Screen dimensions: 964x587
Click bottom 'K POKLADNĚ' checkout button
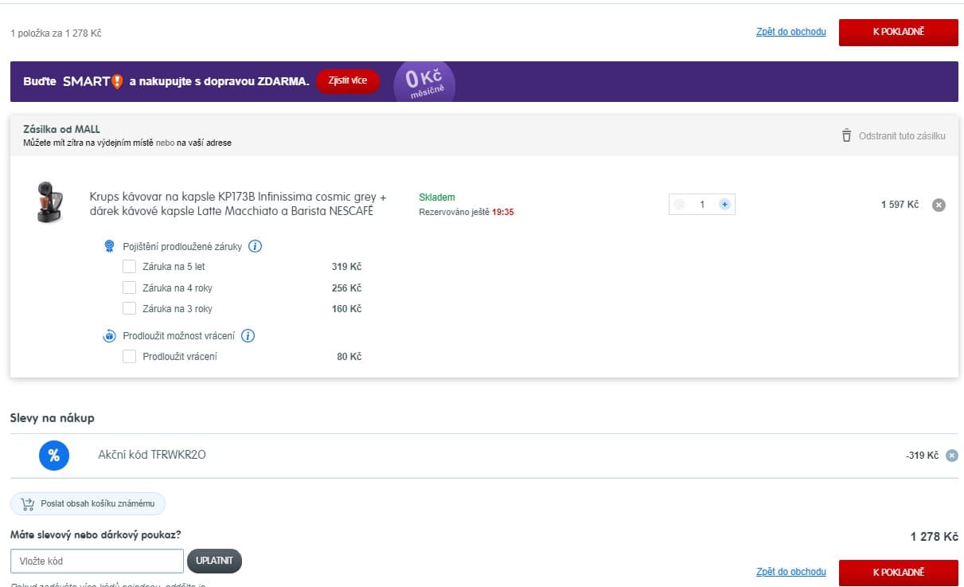point(899,573)
